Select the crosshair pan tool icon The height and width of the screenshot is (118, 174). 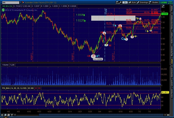(2, 115)
